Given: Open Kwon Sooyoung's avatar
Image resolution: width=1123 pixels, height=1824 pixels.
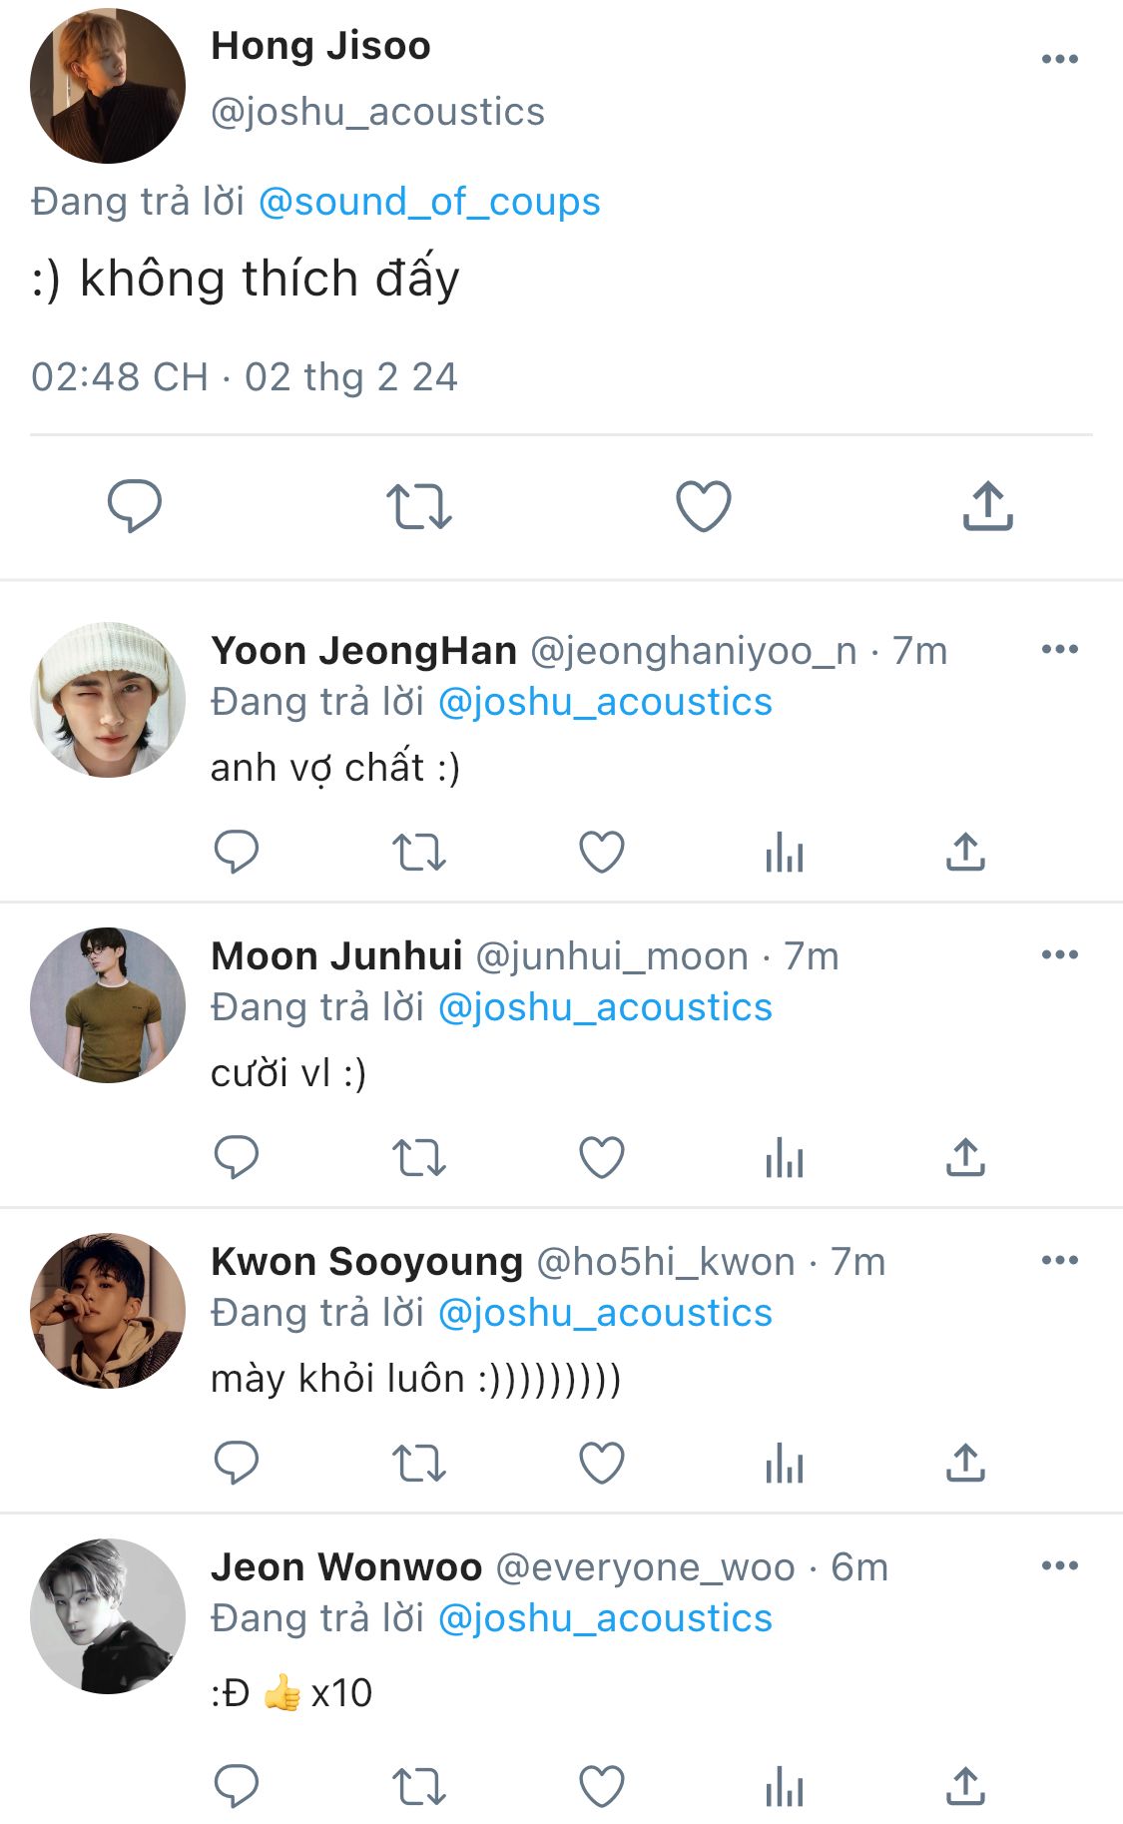Looking at the screenshot, I should pyautogui.click(x=108, y=1310).
